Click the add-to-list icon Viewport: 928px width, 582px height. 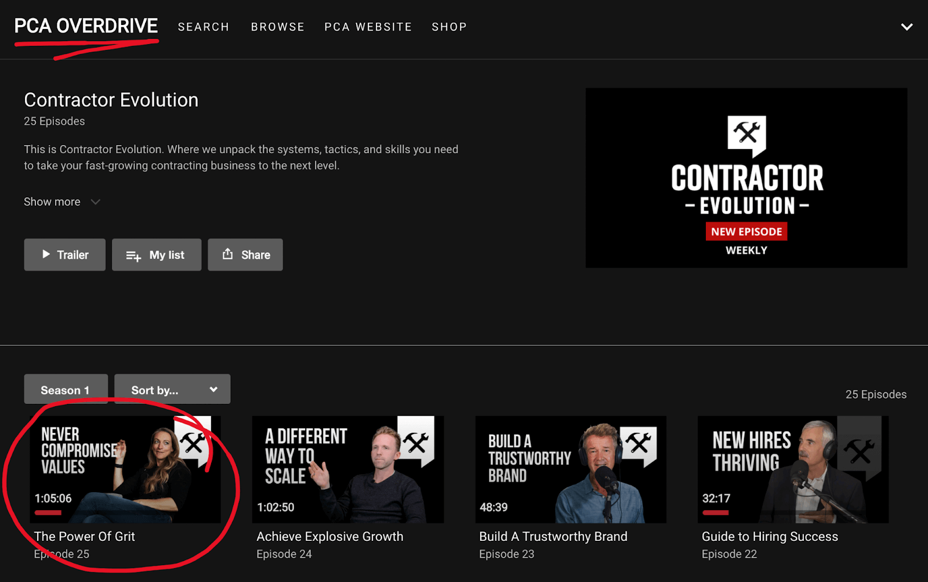133,255
